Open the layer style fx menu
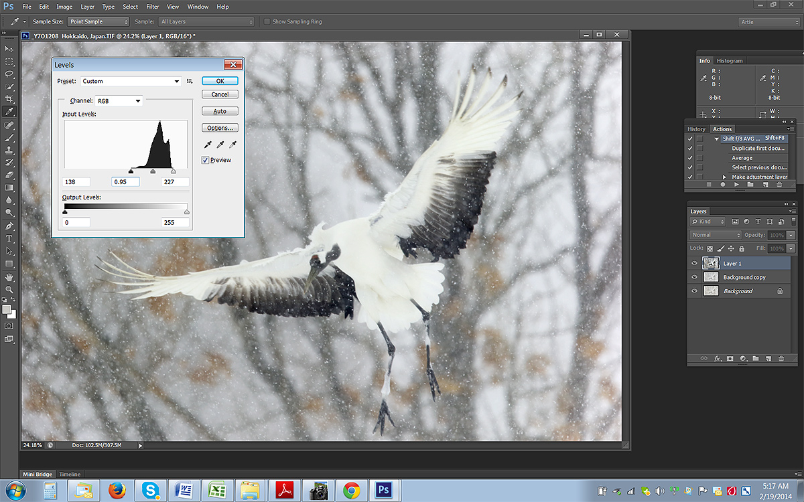The height and width of the screenshot is (502, 804). 718,359
